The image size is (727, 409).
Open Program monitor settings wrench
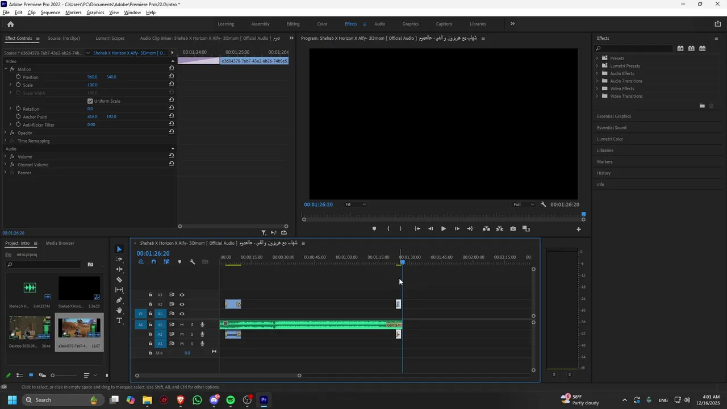544,204
